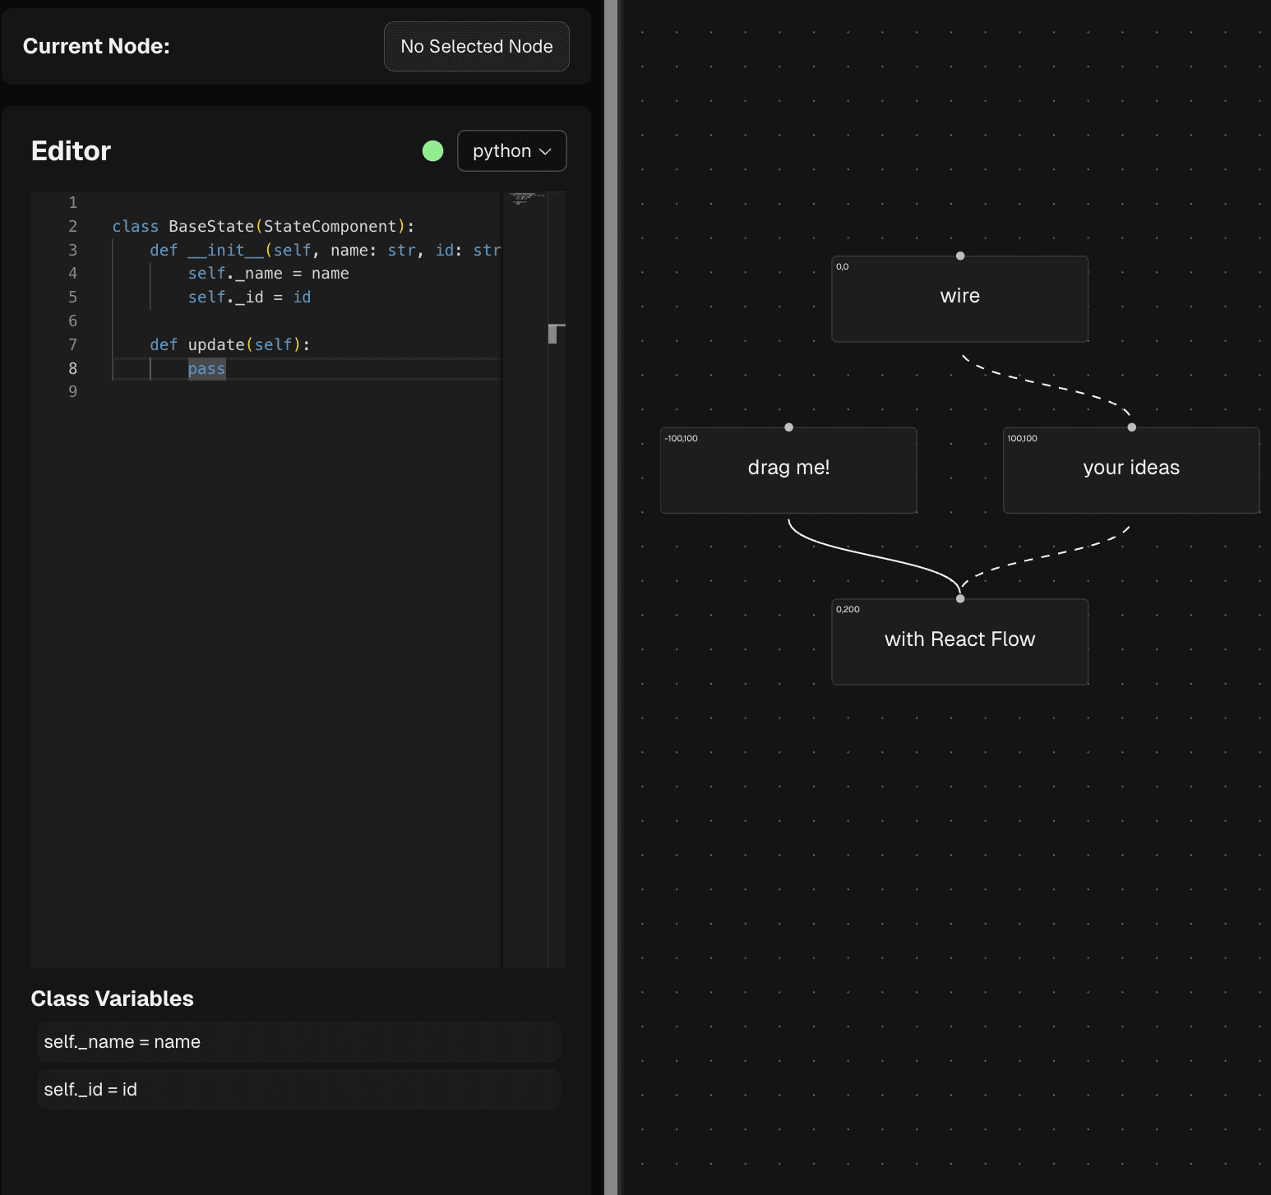The height and width of the screenshot is (1195, 1271).
Task: Select the with React Flow node
Action: 959,642
